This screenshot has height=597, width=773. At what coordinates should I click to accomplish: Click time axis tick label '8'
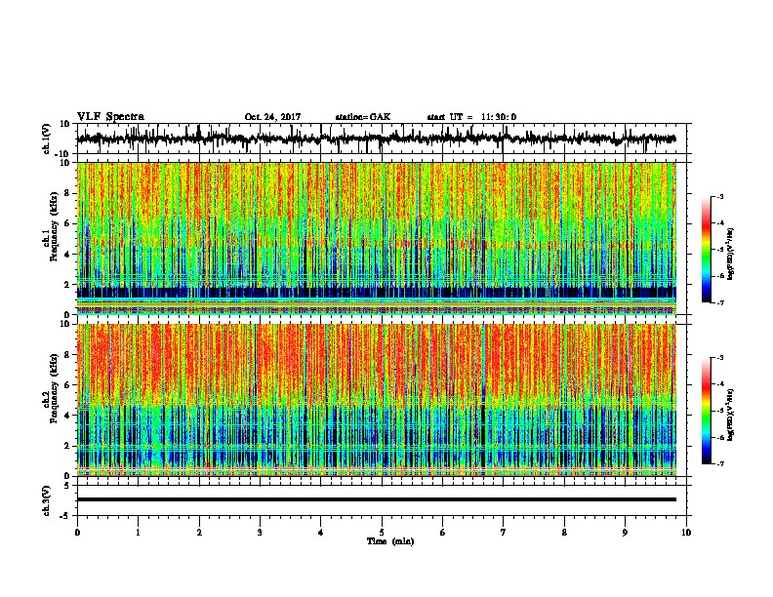tap(564, 533)
